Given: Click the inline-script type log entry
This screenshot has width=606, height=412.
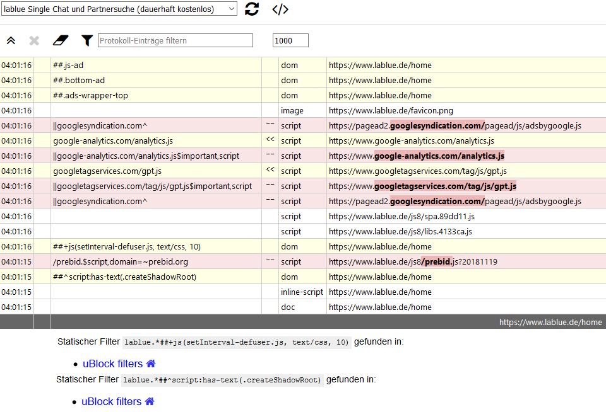Looking at the screenshot, I should click(302, 292).
